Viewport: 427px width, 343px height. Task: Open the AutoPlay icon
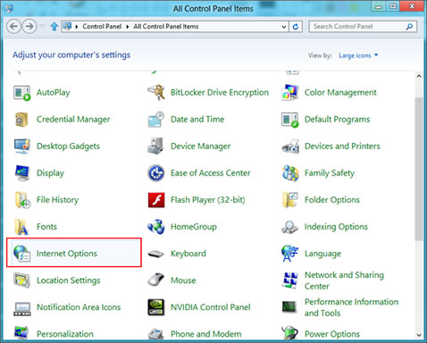pyautogui.click(x=21, y=93)
